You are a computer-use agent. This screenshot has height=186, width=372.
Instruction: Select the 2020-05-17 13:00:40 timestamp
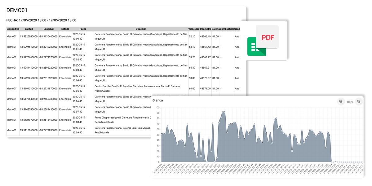[x=79, y=37]
